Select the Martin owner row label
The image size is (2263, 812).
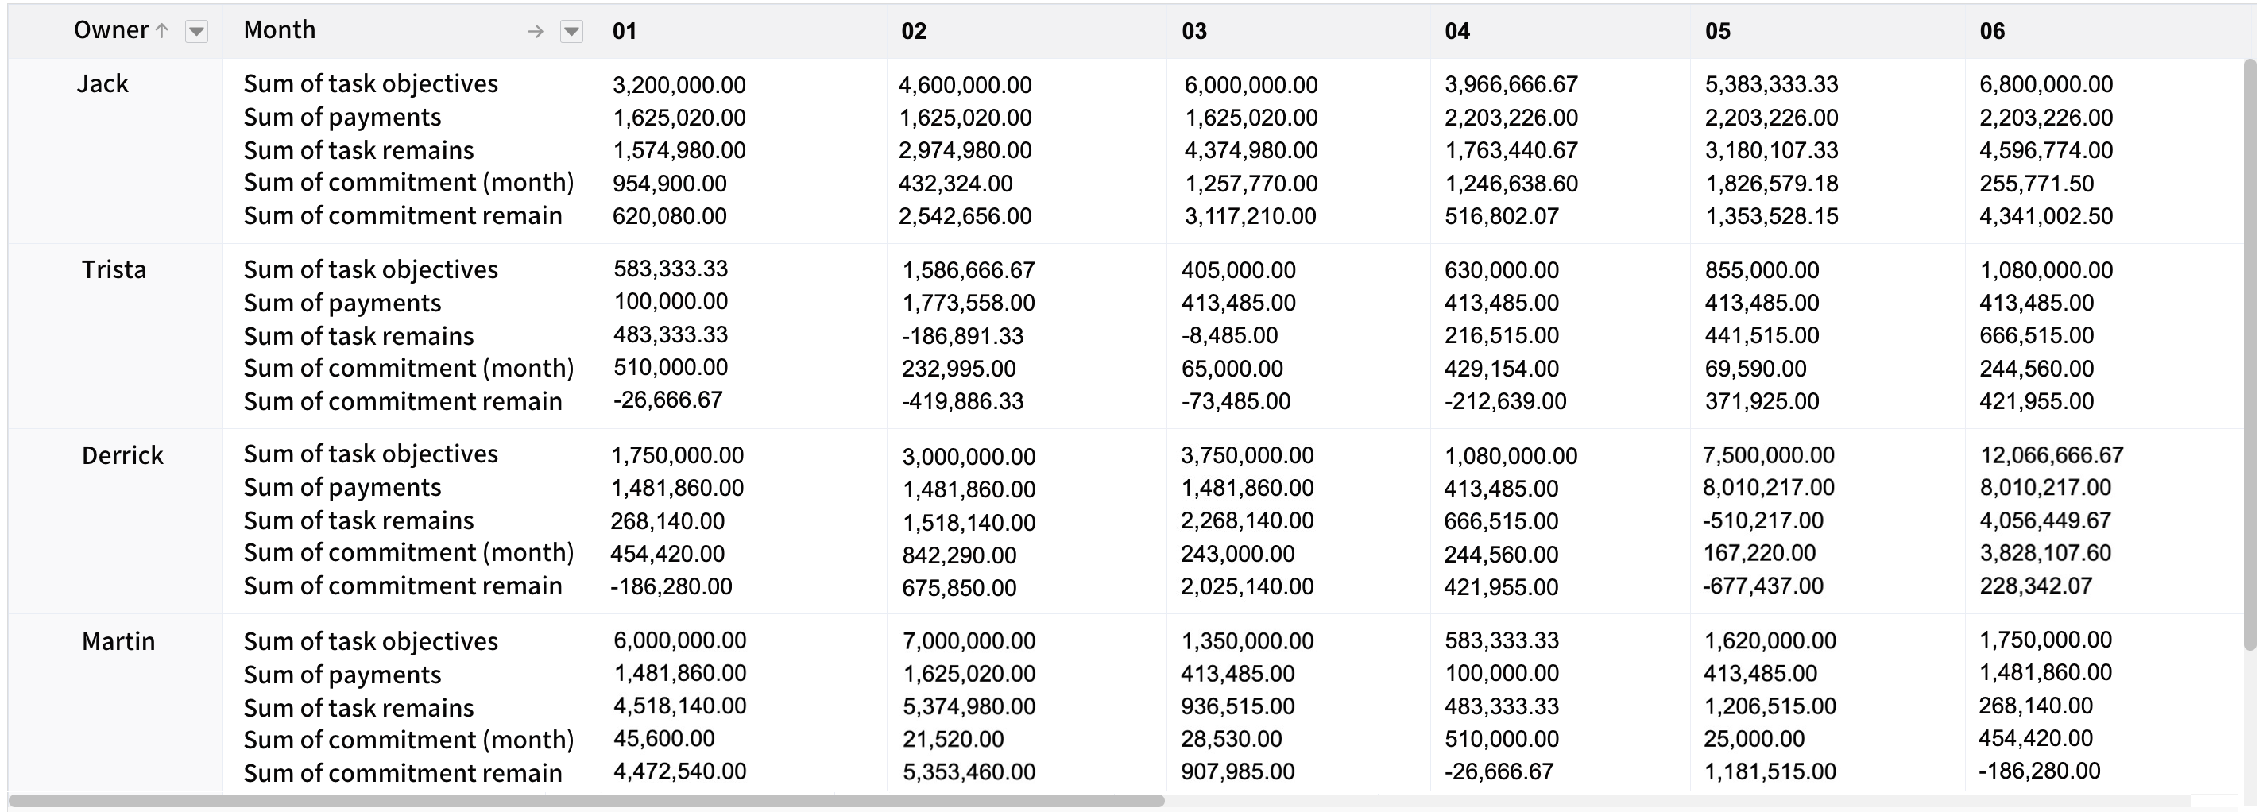(118, 641)
